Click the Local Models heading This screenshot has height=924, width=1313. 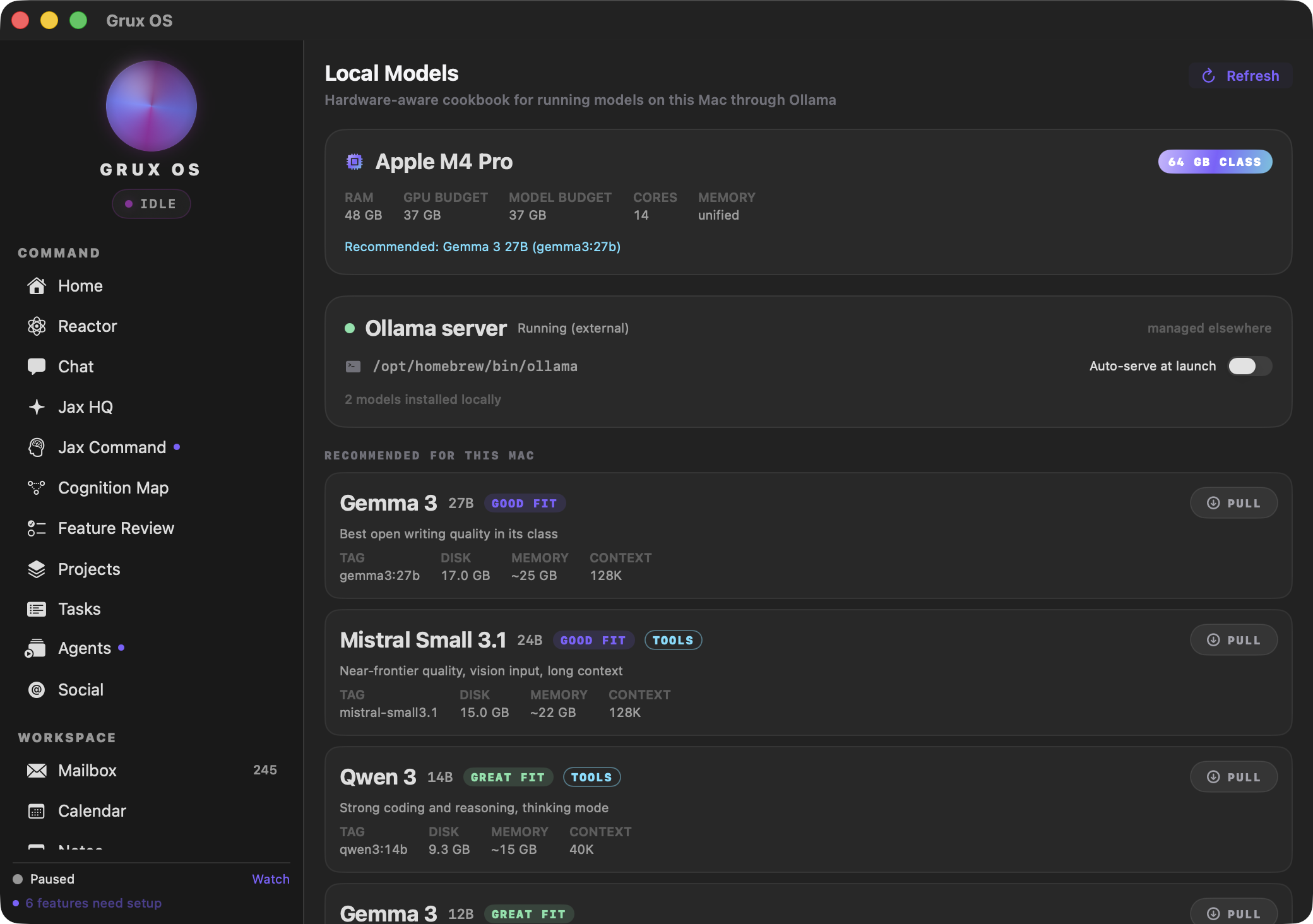click(x=391, y=73)
